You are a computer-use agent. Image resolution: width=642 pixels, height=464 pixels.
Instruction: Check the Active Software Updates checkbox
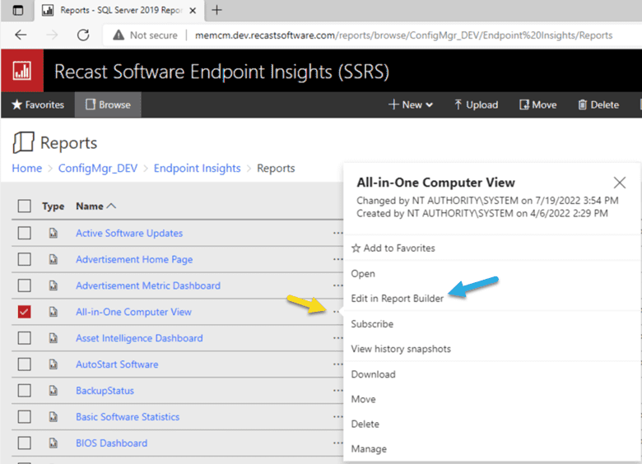click(25, 234)
